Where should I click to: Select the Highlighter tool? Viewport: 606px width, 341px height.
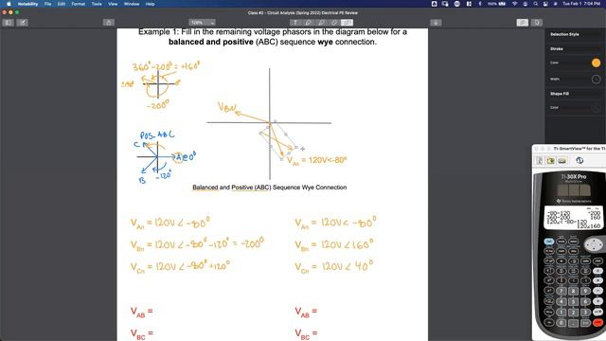pos(321,23)
